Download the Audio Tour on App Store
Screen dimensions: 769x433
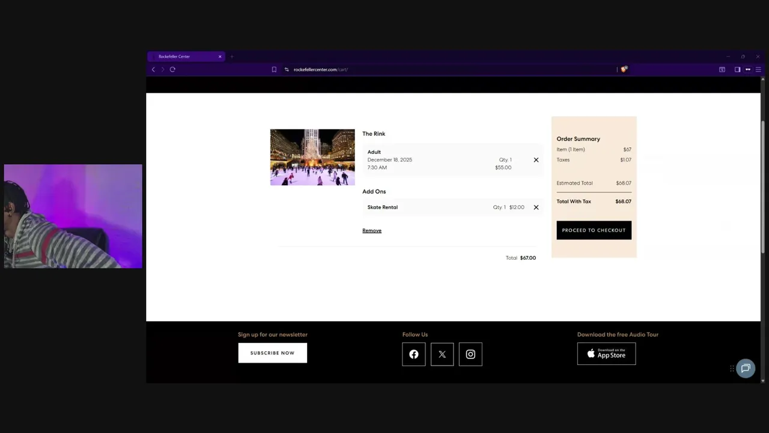(x=606, y=354)
